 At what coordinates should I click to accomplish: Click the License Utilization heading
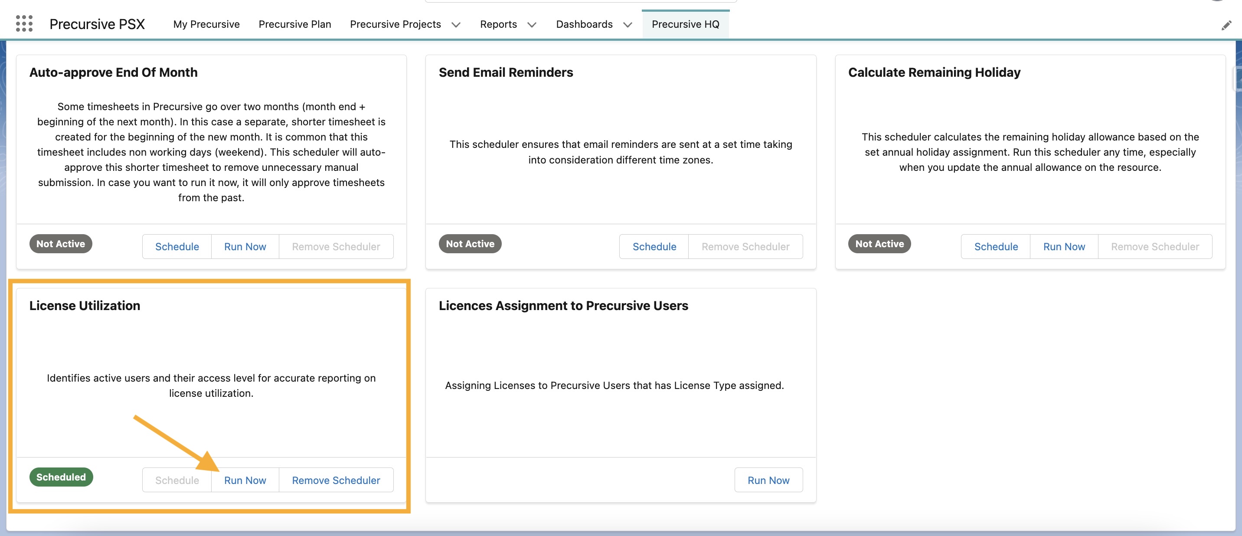[x=85, y=306]
